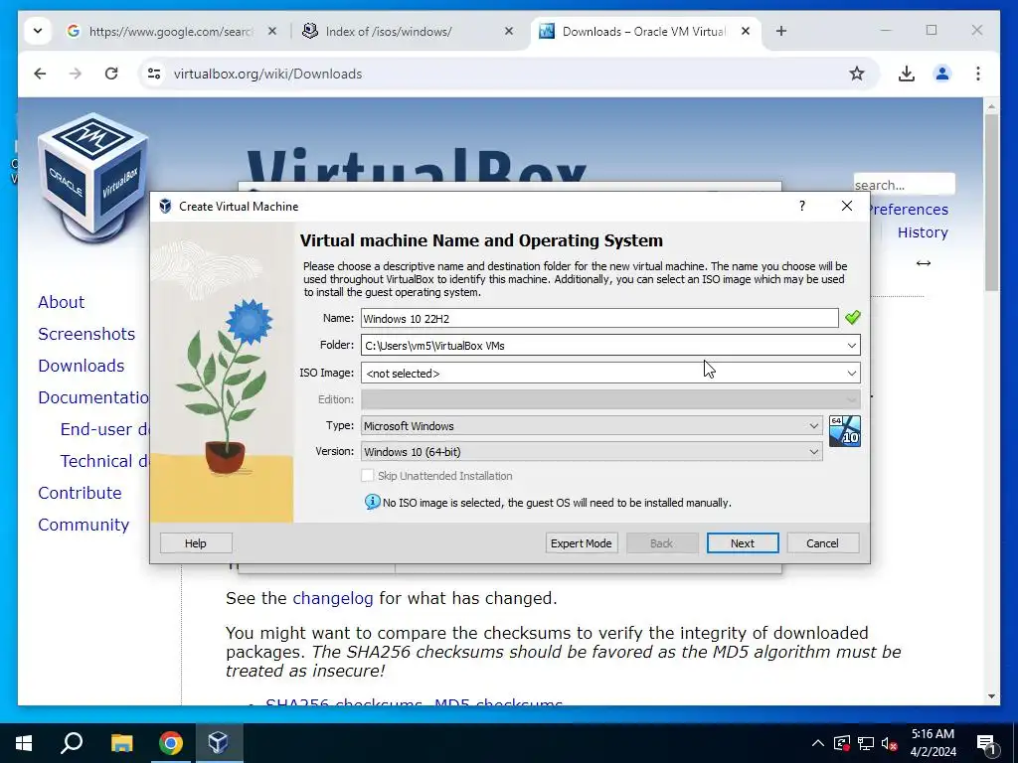Viewport: 1018px width, 763px height.
Task: Click the security warning tray icon
Action: [x=842, y=743]
